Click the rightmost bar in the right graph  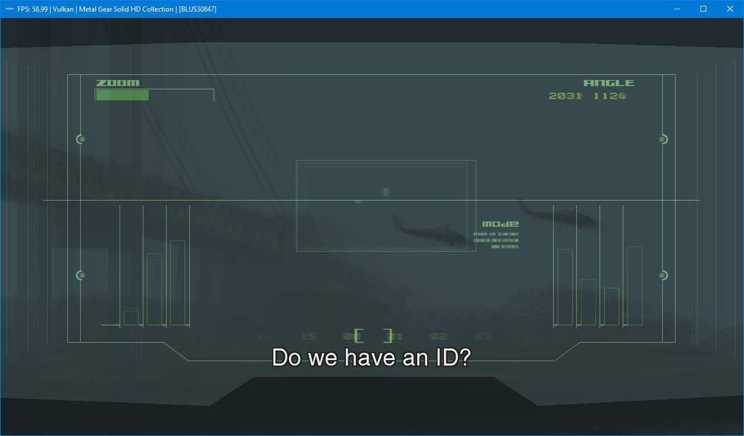click(x=634, y=286)
